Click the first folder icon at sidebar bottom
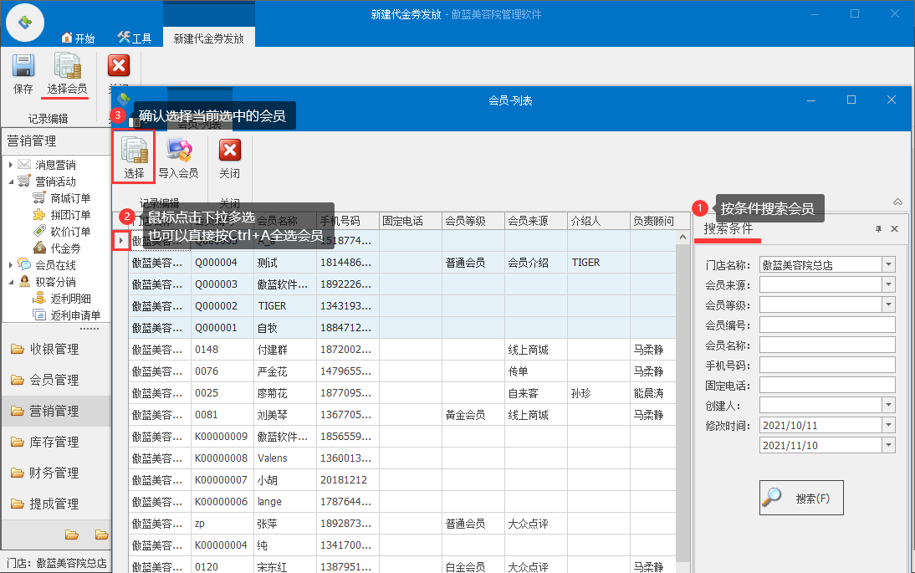Screen dimensions: 915x573 pos(72,535)
